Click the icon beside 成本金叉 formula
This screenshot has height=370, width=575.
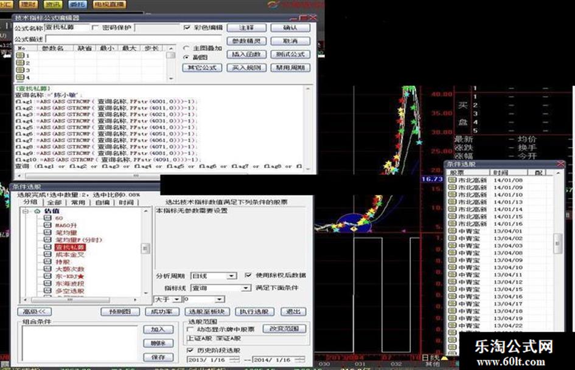[x=49, y=255]
